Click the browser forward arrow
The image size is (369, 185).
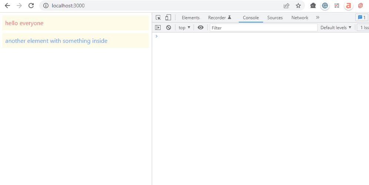point(19,6)
